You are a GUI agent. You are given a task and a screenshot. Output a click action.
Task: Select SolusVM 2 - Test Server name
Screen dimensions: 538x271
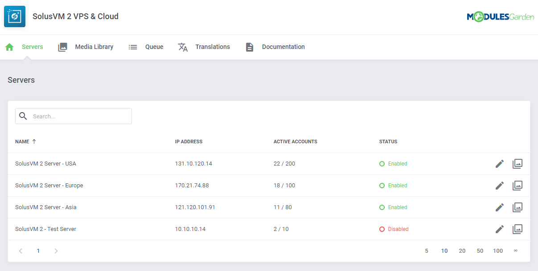coord(45,229)
